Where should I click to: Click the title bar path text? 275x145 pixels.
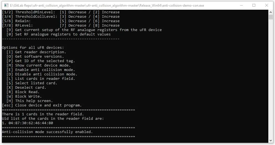[107, 6]
